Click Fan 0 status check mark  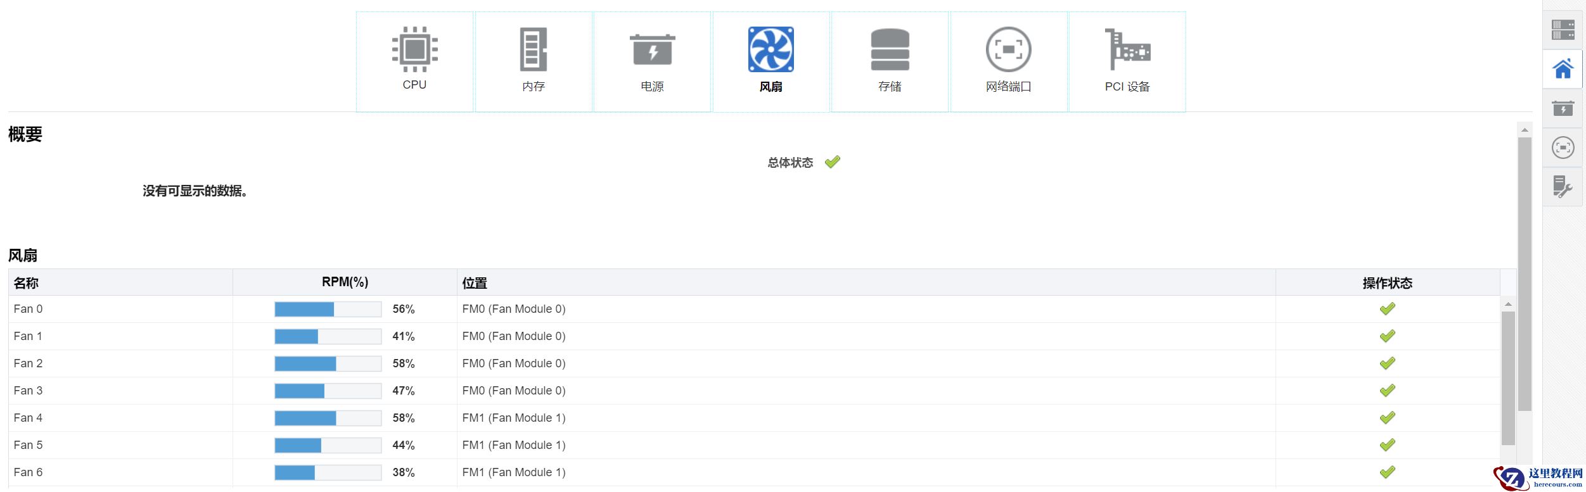(1387, 309)
